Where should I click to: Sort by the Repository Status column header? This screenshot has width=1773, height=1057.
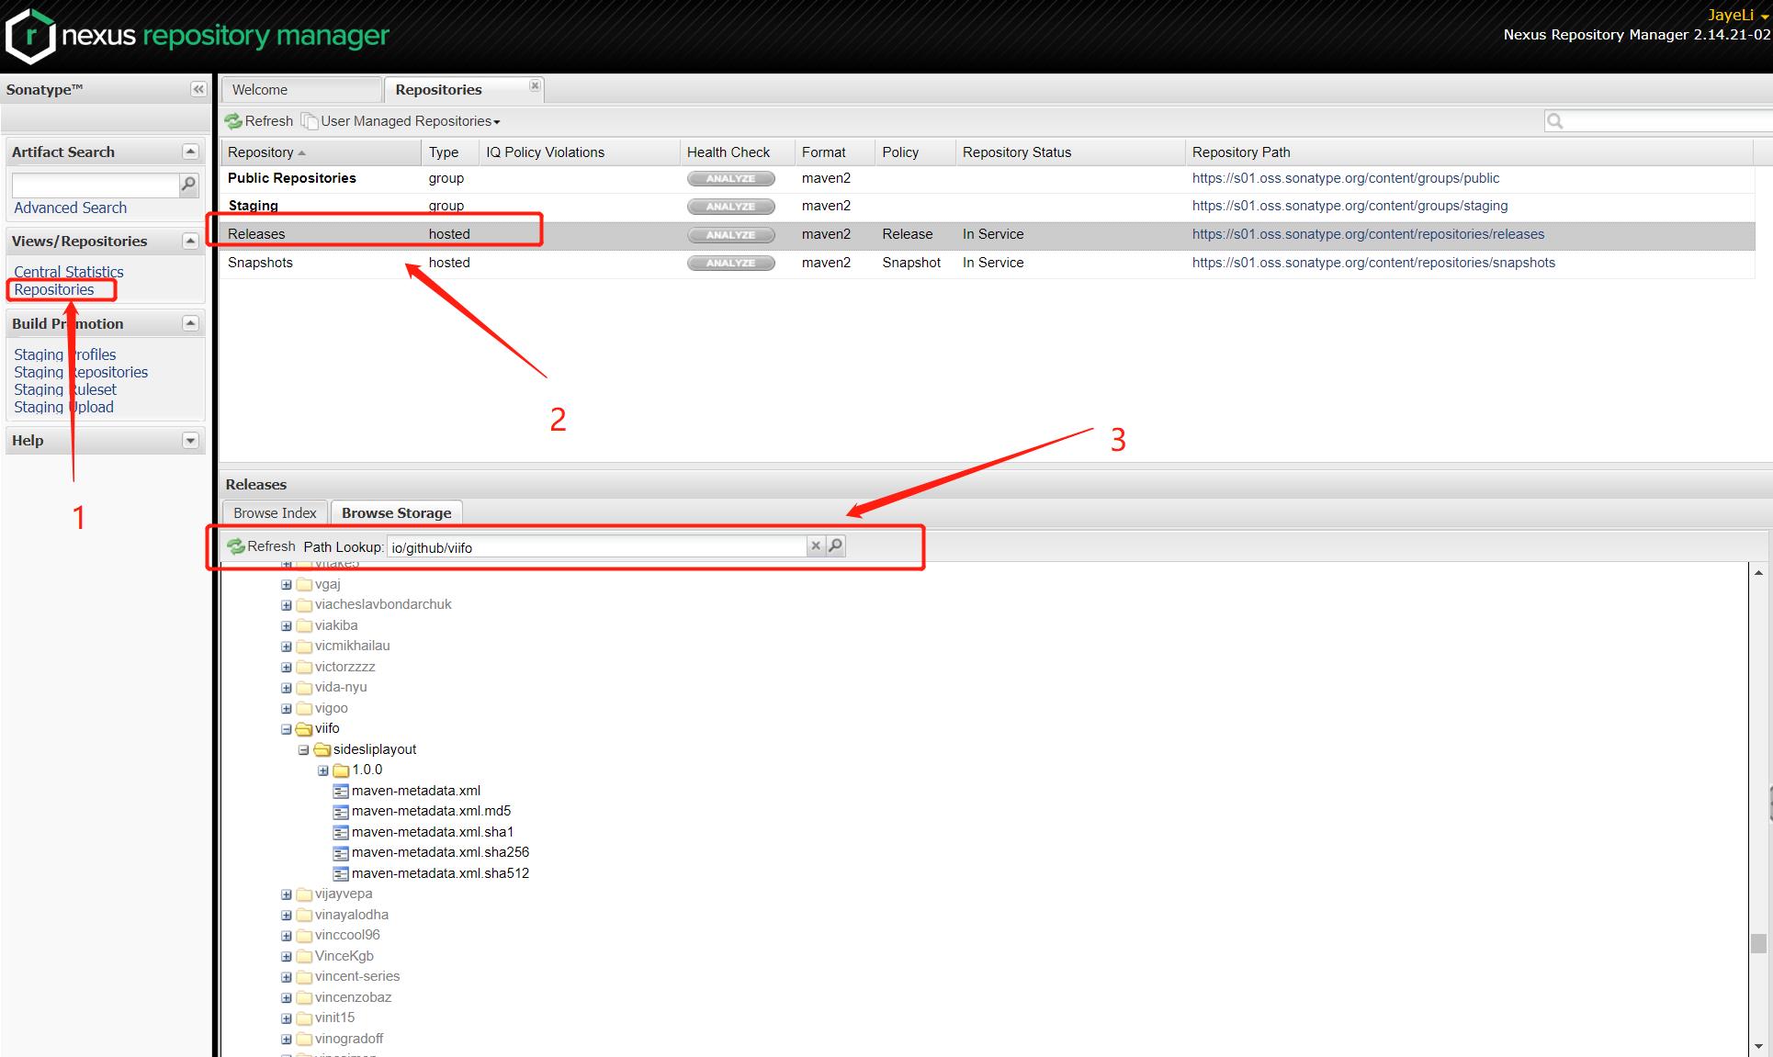(x=1070, y=152)
